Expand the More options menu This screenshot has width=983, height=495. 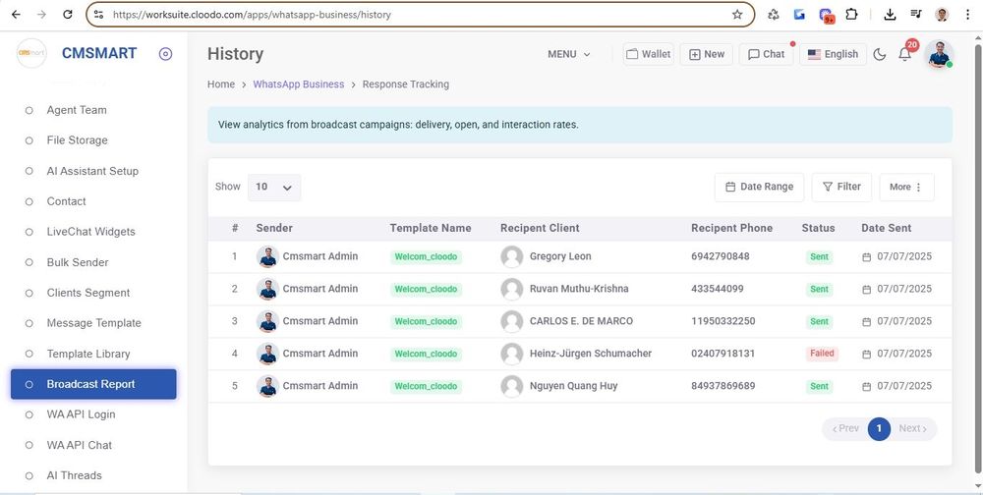905,187
